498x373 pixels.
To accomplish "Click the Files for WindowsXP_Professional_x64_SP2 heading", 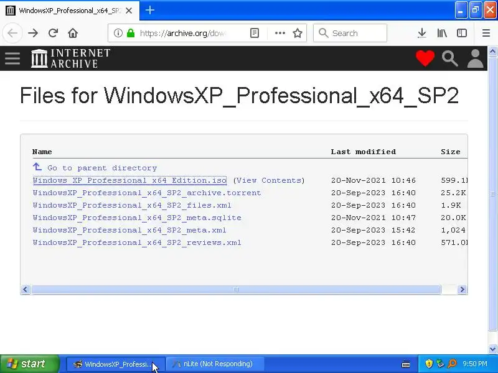I will tap(239, 96).
